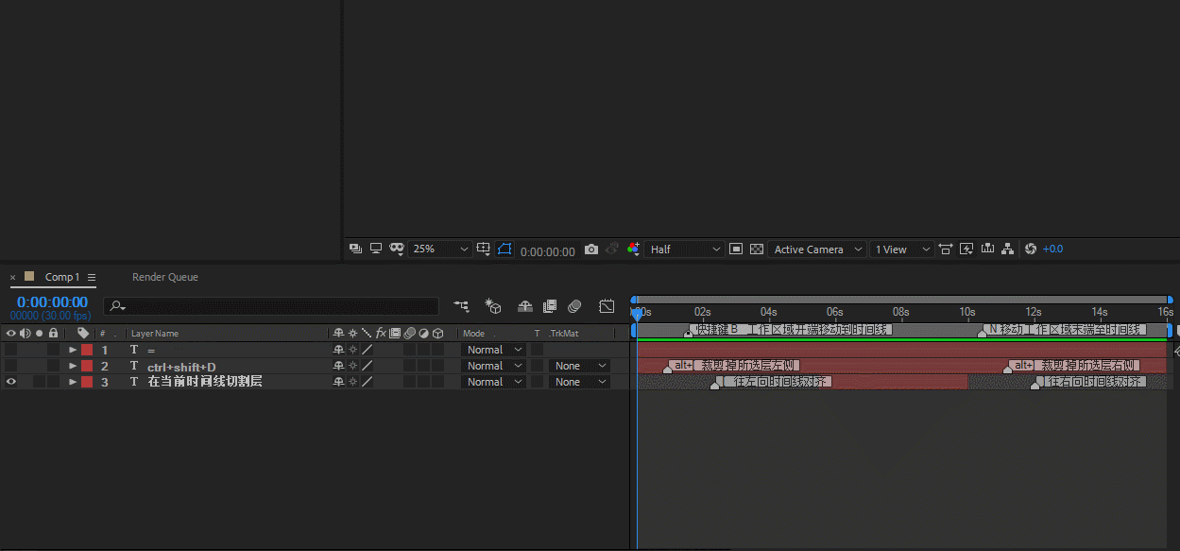Screen dimensions: 1180x551
Task: Select layer 3 在当前时间线切割层
Action: [x=205, y=382]
